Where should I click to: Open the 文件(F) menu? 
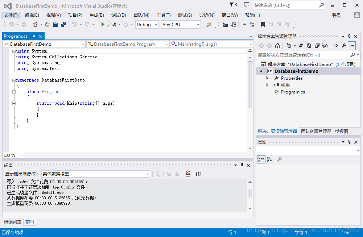tap(11, 15)
